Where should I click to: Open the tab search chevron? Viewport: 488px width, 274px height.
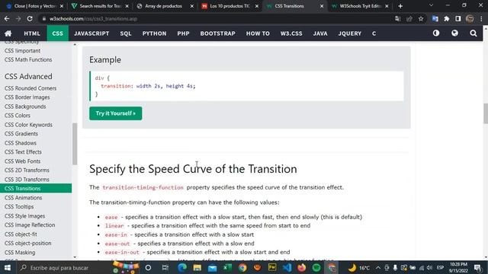click(431, 5)
